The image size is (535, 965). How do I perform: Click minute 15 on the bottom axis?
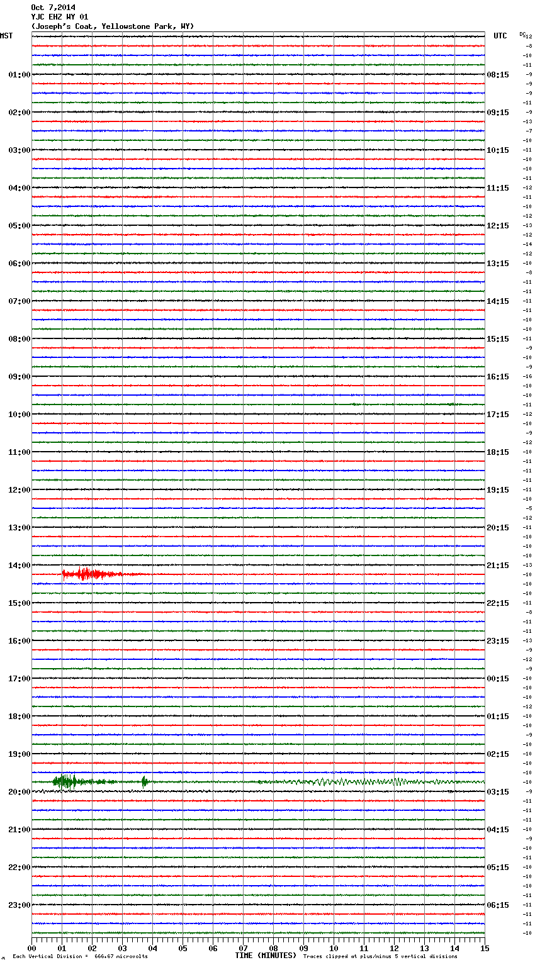(485, 948)
